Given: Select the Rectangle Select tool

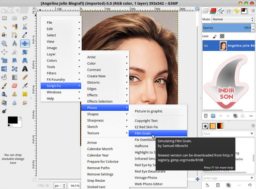Looking at the screenshot, I should coord(4,18).
